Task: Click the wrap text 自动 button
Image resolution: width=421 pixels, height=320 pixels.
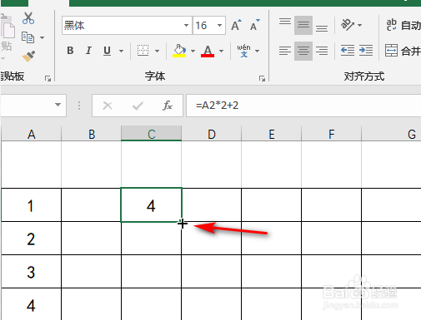Action: point(403,25)
